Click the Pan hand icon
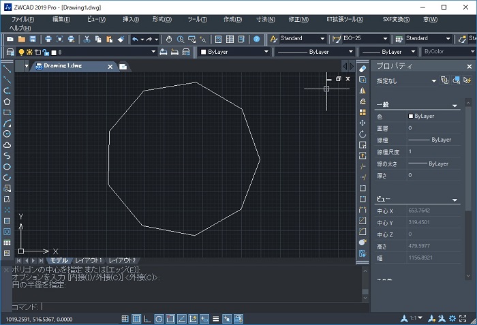Image resolution: width=477 pixels, height=325 pixels. 169,40
